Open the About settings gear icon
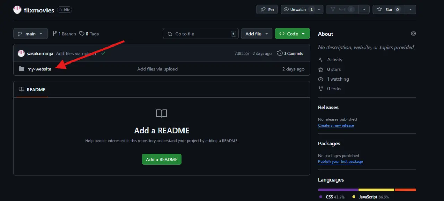Screen dimensions: 444x201 point(413,34)
